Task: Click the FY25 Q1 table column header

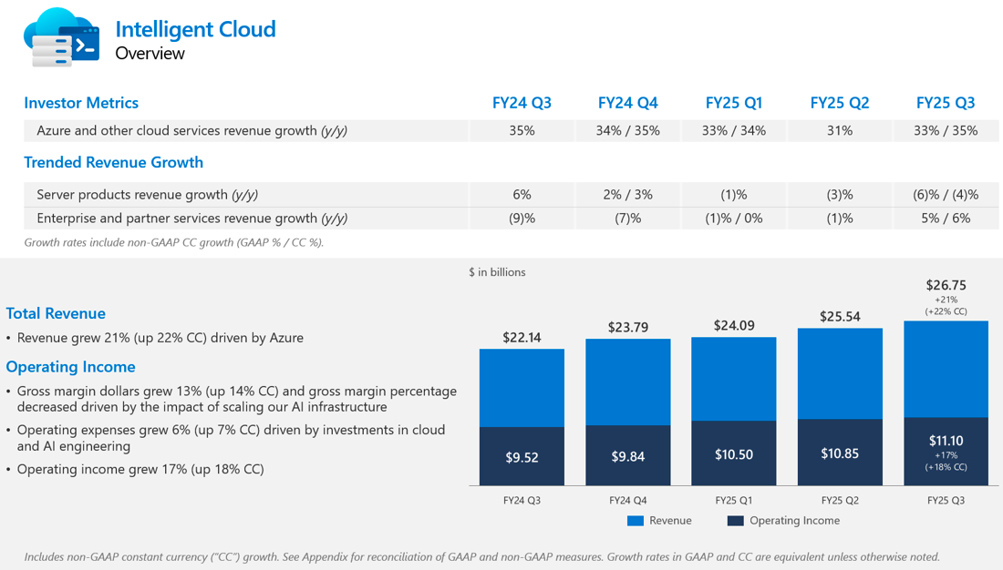Action: tap(734, 103)
